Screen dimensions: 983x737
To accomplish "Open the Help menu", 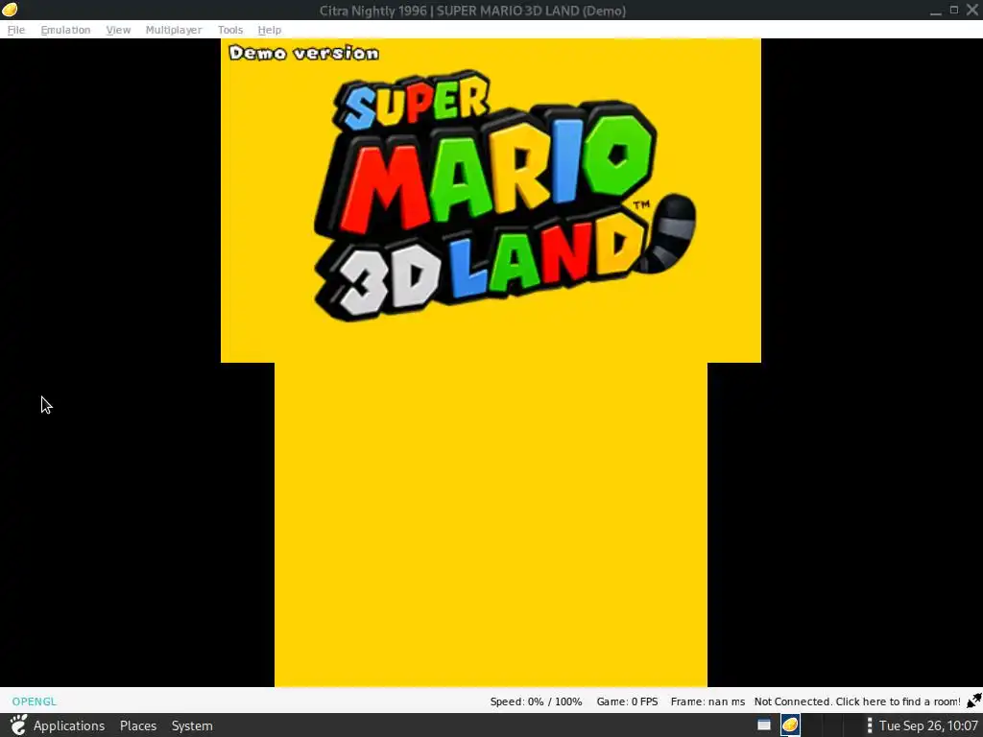I will [270, 30].
